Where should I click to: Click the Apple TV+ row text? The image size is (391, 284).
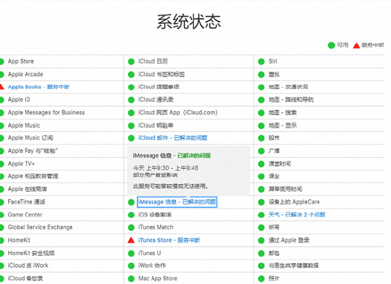(21, 164)
